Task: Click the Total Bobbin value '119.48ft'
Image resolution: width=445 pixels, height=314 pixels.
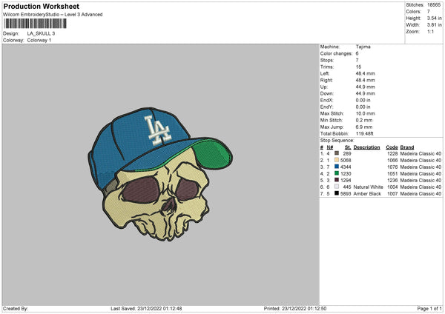Action: click(x=365, y=133)
